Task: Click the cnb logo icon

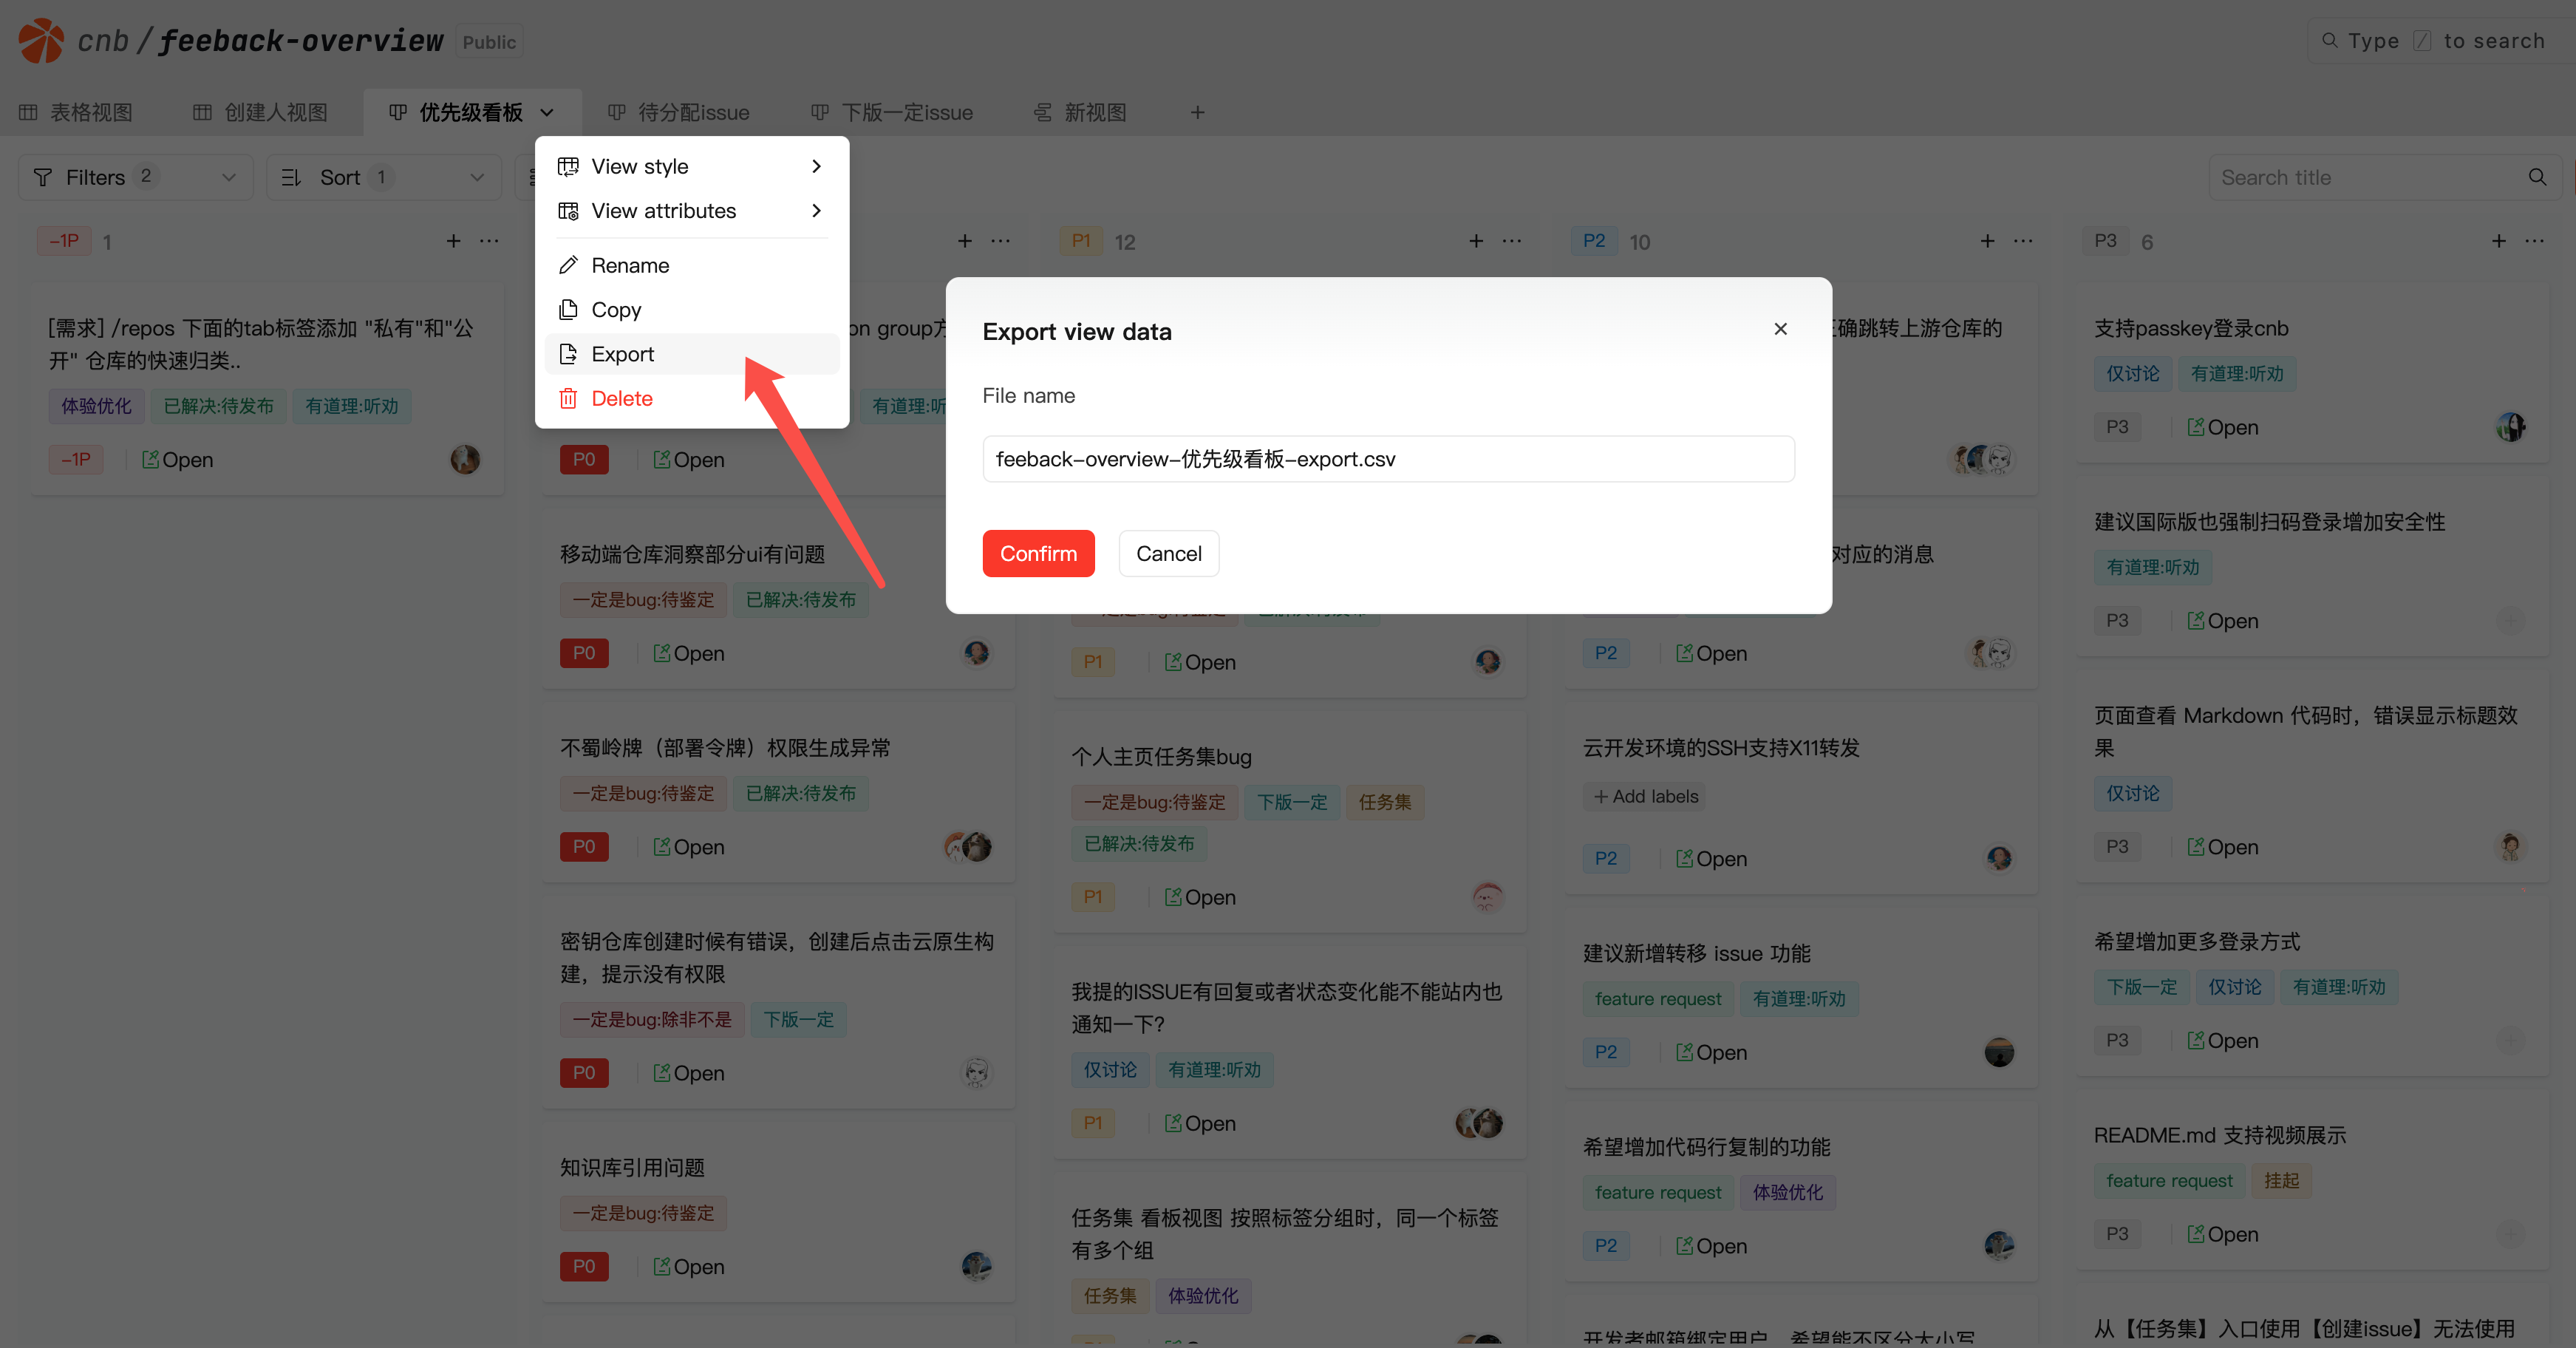Action: pyautogui.click(x=41, y=41)
